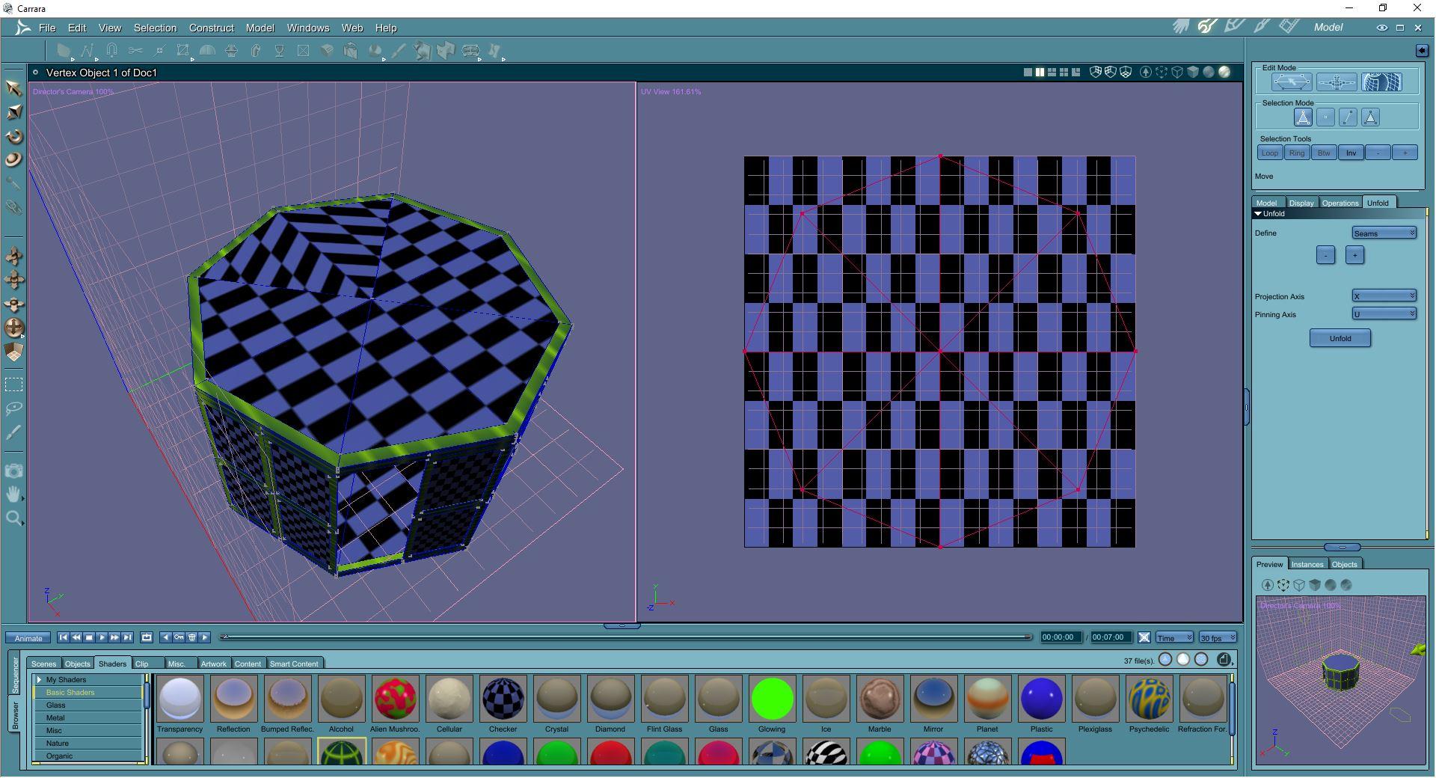Screen dimensions: 1436x778
Task: Toggle the snapping box beside the time field
Action: (1144, 637)
